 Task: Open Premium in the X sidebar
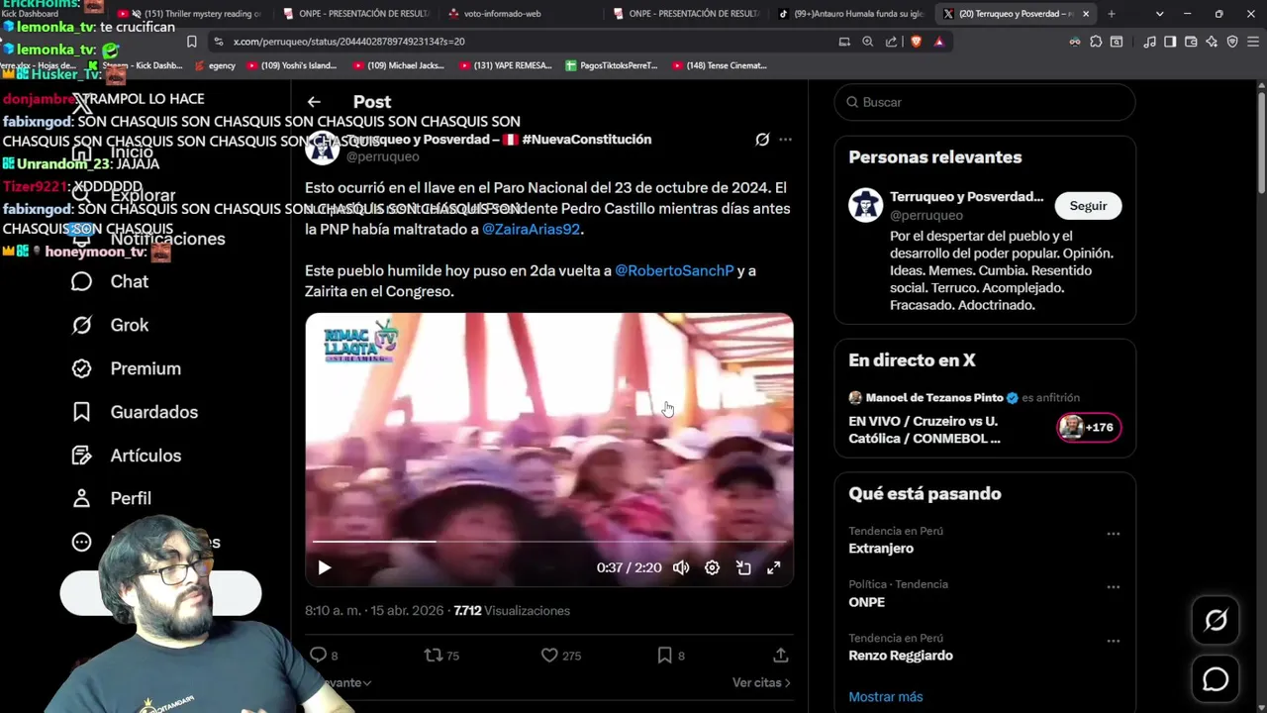coord(127,368)
